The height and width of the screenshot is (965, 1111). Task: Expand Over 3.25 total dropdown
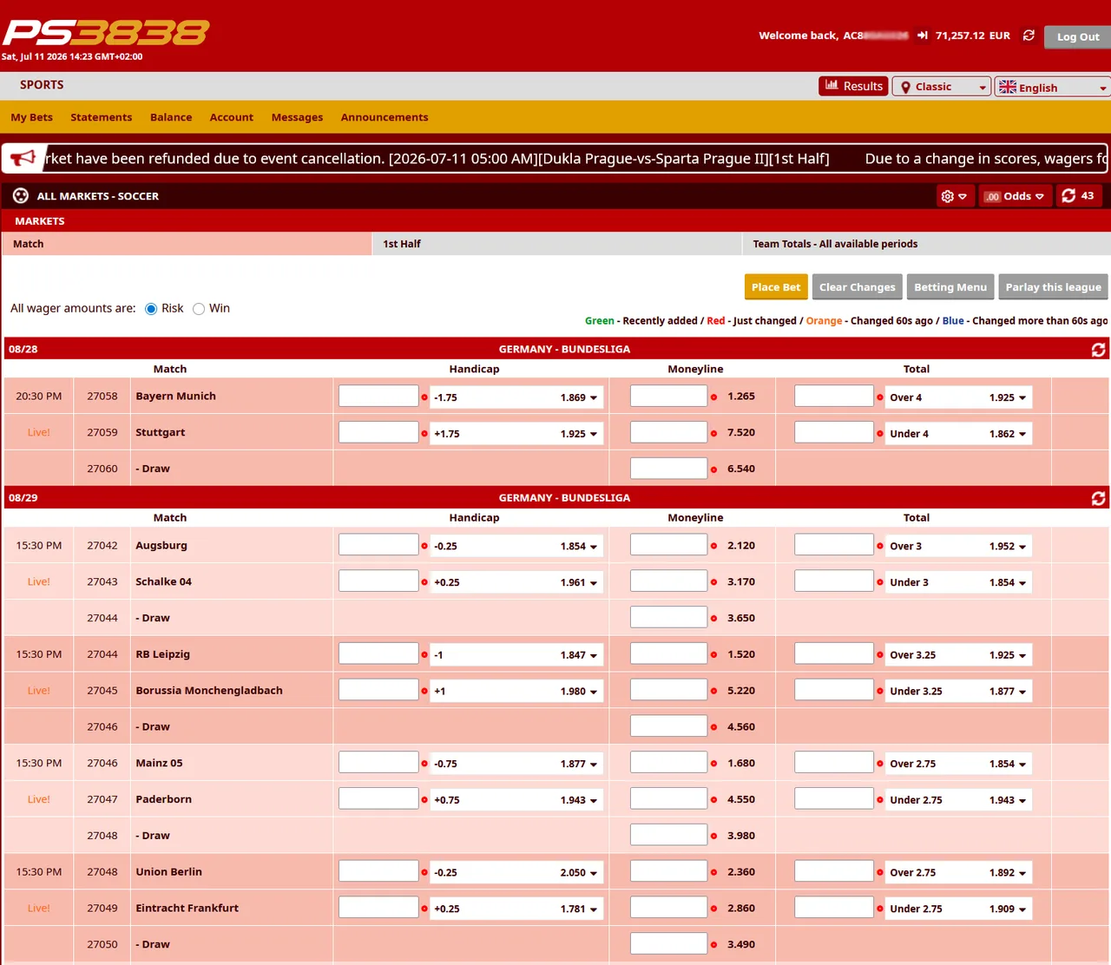[x=958, y=655]
